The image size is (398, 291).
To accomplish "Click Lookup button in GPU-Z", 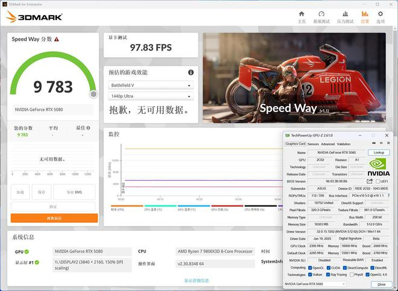I will 379,152.
